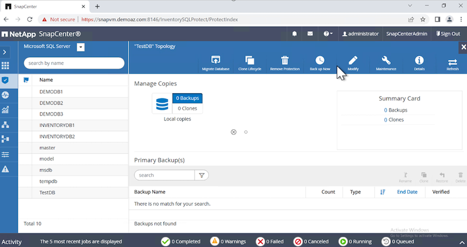Reload the browser page

coord(29,19)
